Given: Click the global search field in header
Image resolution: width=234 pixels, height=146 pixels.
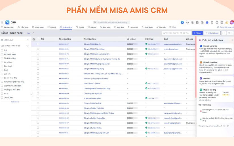Looking at the screenshot, I should coord(111,22).
